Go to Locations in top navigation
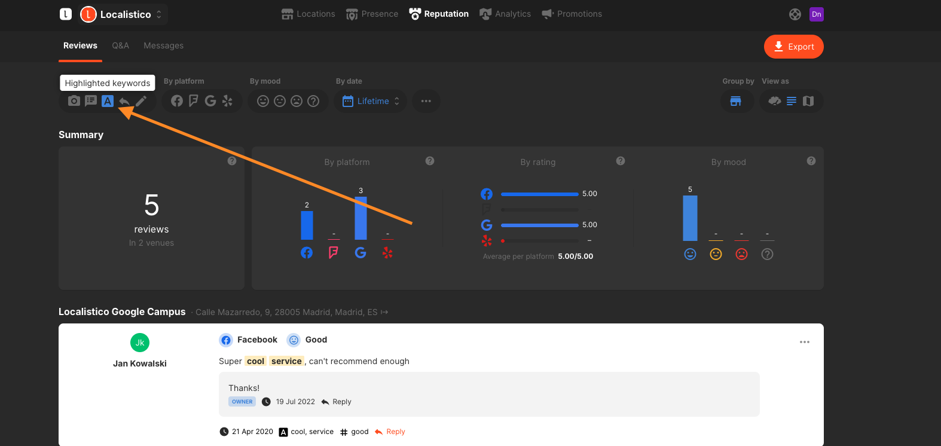 click(308, 14)
